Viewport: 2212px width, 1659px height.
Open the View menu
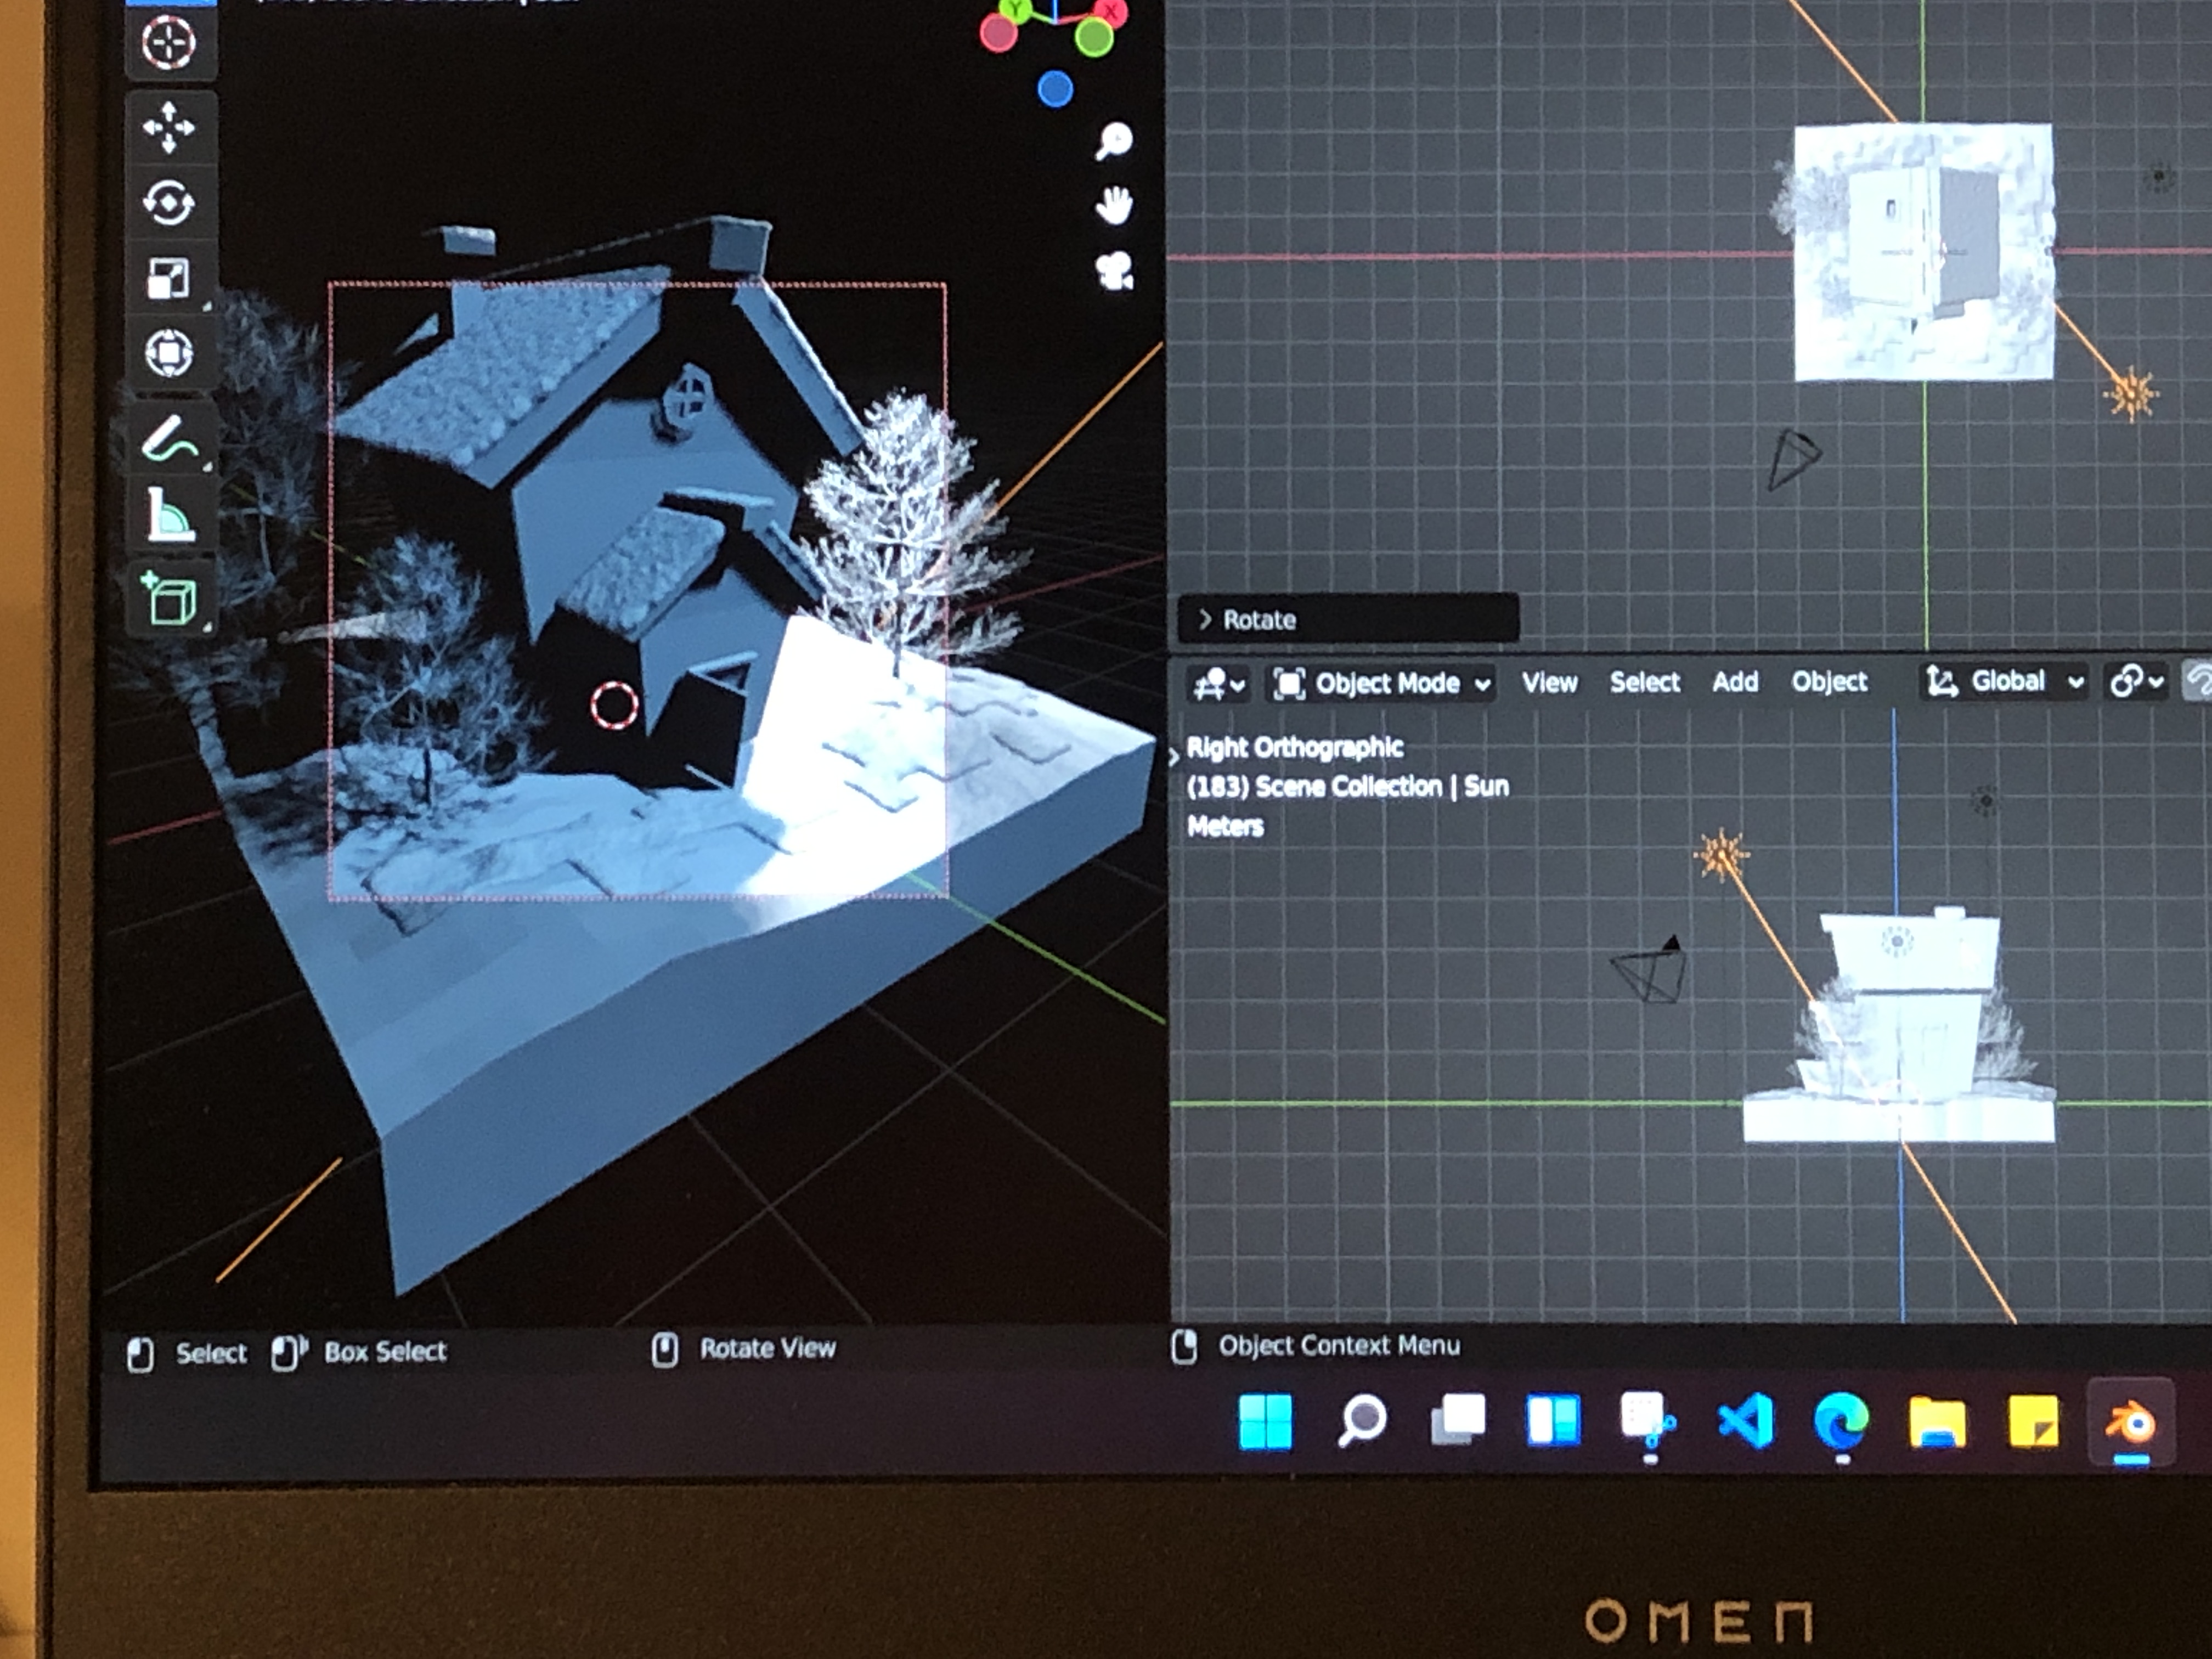pyautogui.click(x=1549, y=682)
